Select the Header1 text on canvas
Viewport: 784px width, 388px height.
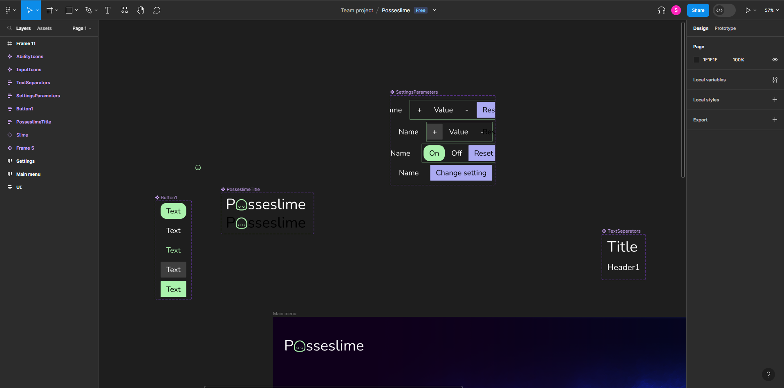[x=623, y=267]
